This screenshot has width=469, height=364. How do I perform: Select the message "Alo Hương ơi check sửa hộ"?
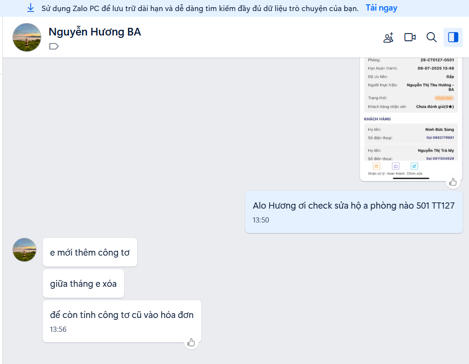[x=353, y=206]
